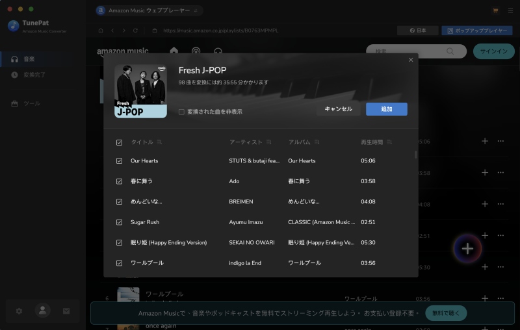Click the Fresh J-POP playlist cover thumbnail
This screenshot has height=330, width=520.
click(x=140, y=91)
